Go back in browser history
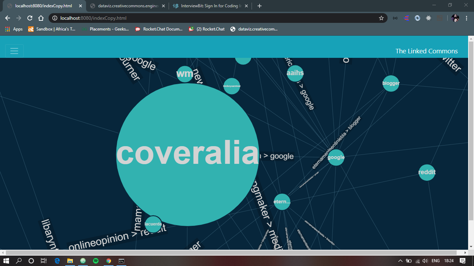 [x=8, y=18]
